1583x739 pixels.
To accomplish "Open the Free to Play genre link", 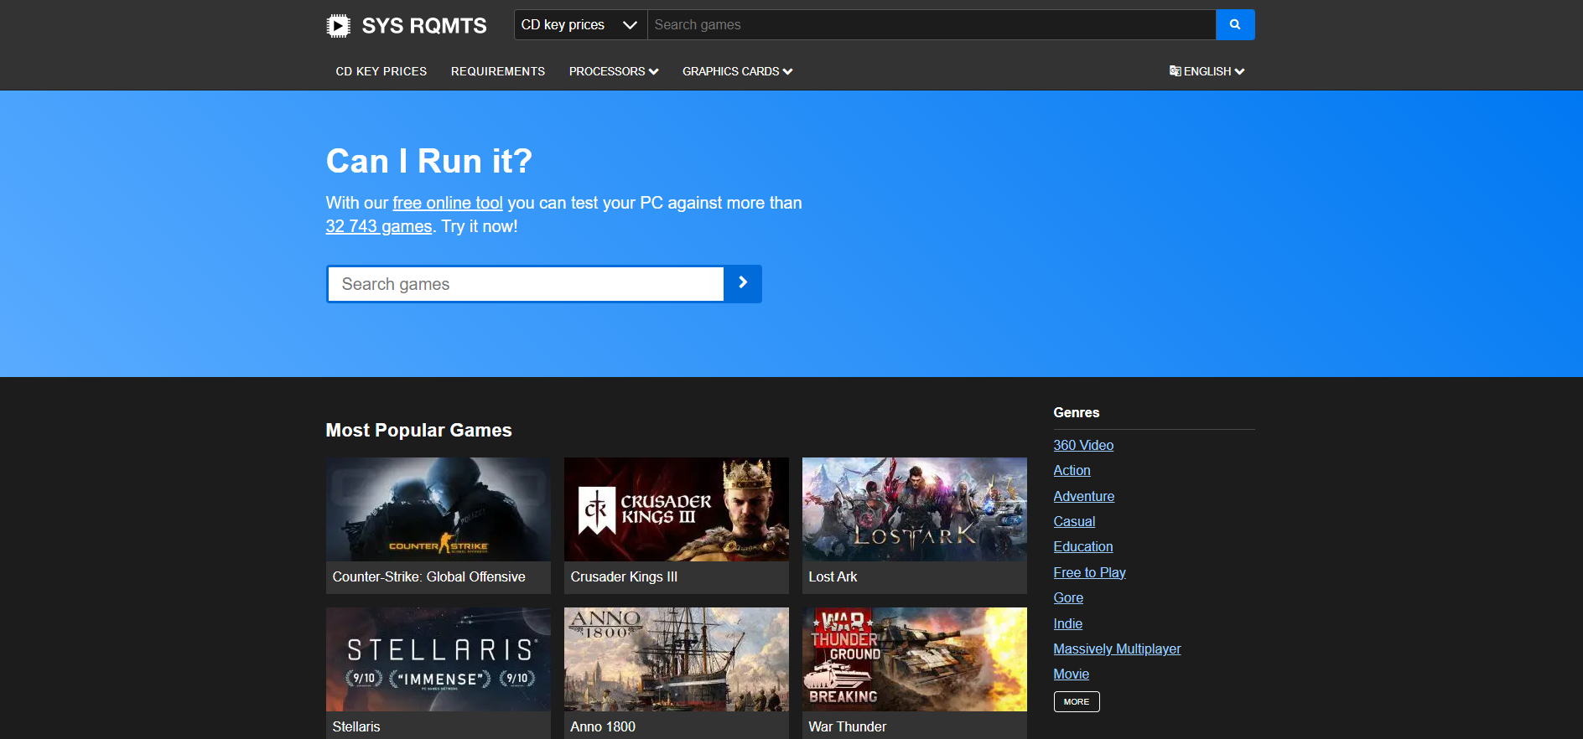I will click(1089, 572).
